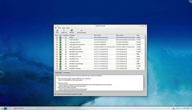Uncheck the upgrade checkbox for firefox

coord(66,37)
